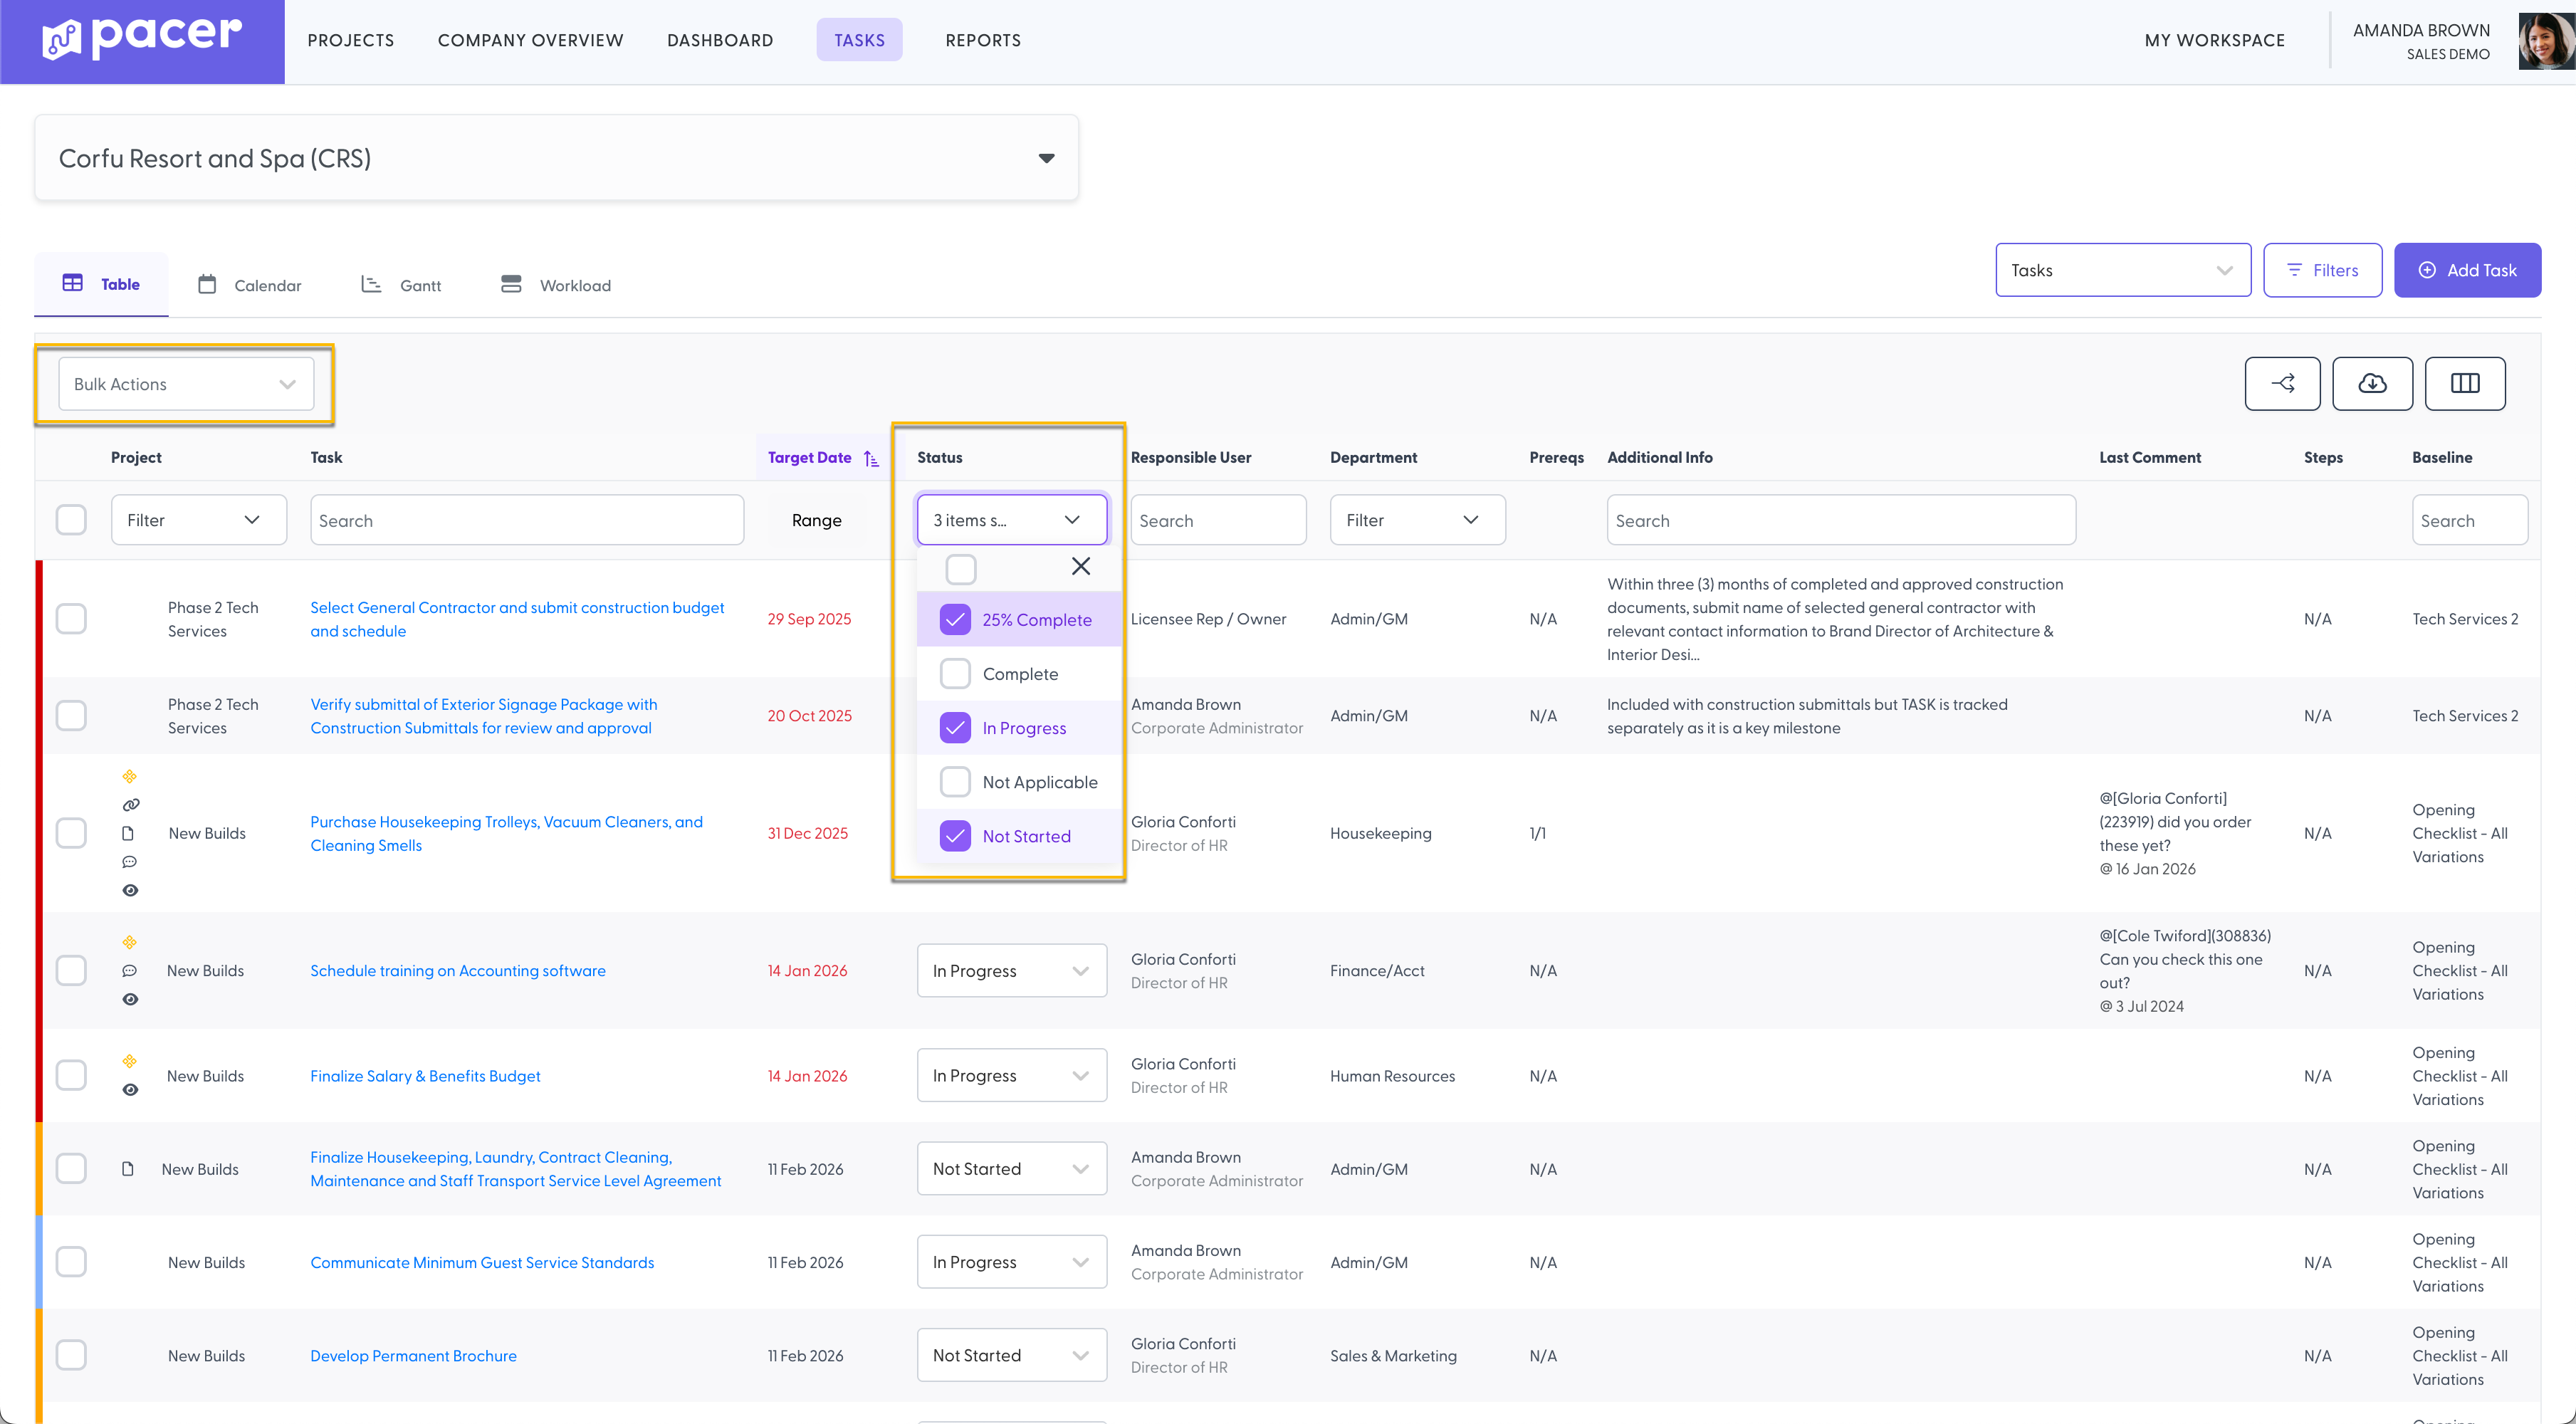Check the Complete status option
2576x1424 pixels.
click(x=955, y=673)
